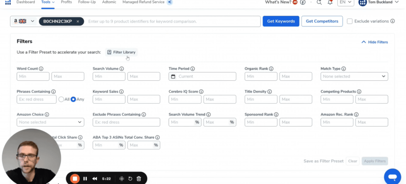Open the Time Period Current picker
The image size is (406, 184).
pos(203,76)
